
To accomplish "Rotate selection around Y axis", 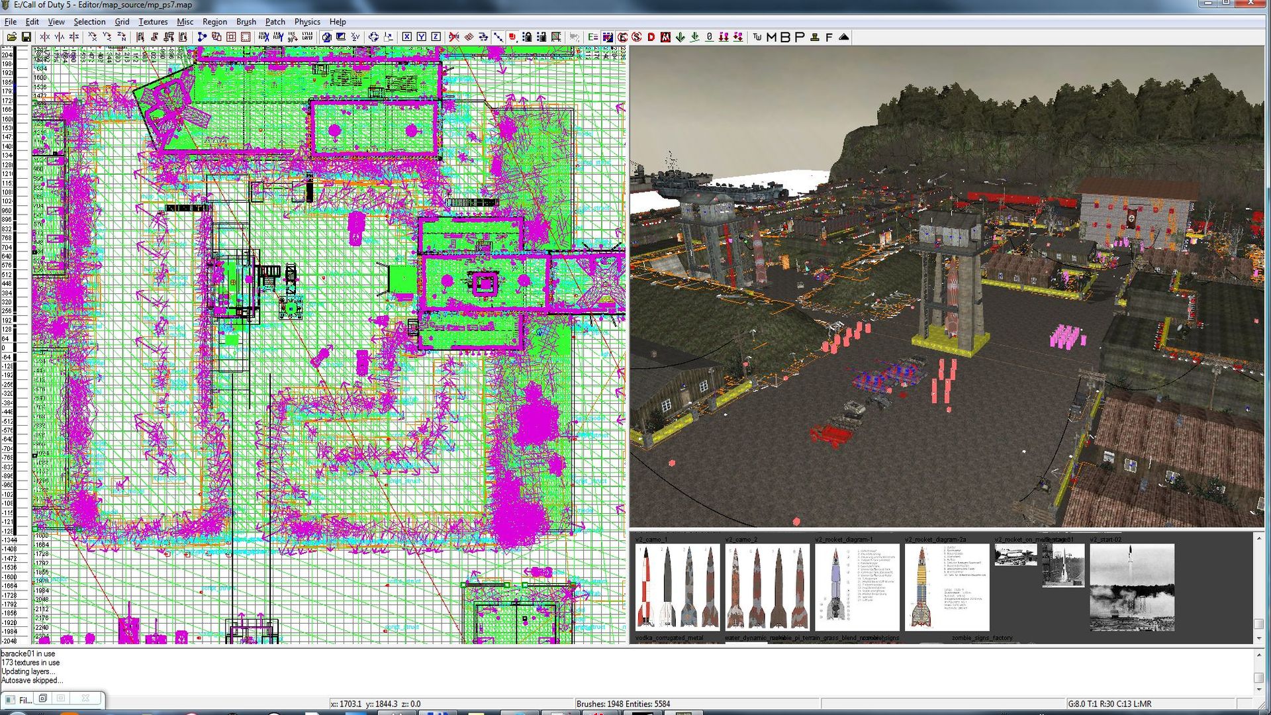I will [107, 37].
